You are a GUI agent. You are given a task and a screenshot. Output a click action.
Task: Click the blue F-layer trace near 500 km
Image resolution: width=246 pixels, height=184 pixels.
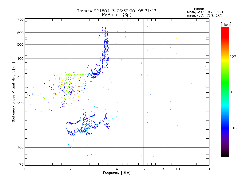tap(106, 44)
